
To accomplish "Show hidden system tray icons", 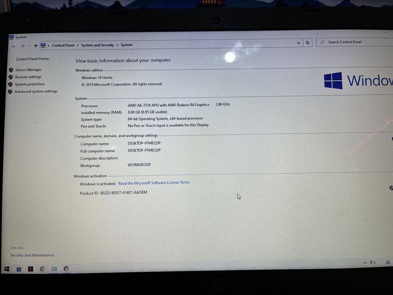I will [365, 263].
